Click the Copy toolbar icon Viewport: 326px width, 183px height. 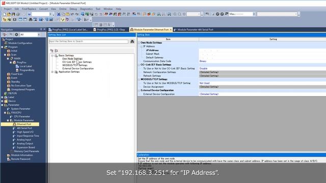pyautogui.click(x=63, y=14)
